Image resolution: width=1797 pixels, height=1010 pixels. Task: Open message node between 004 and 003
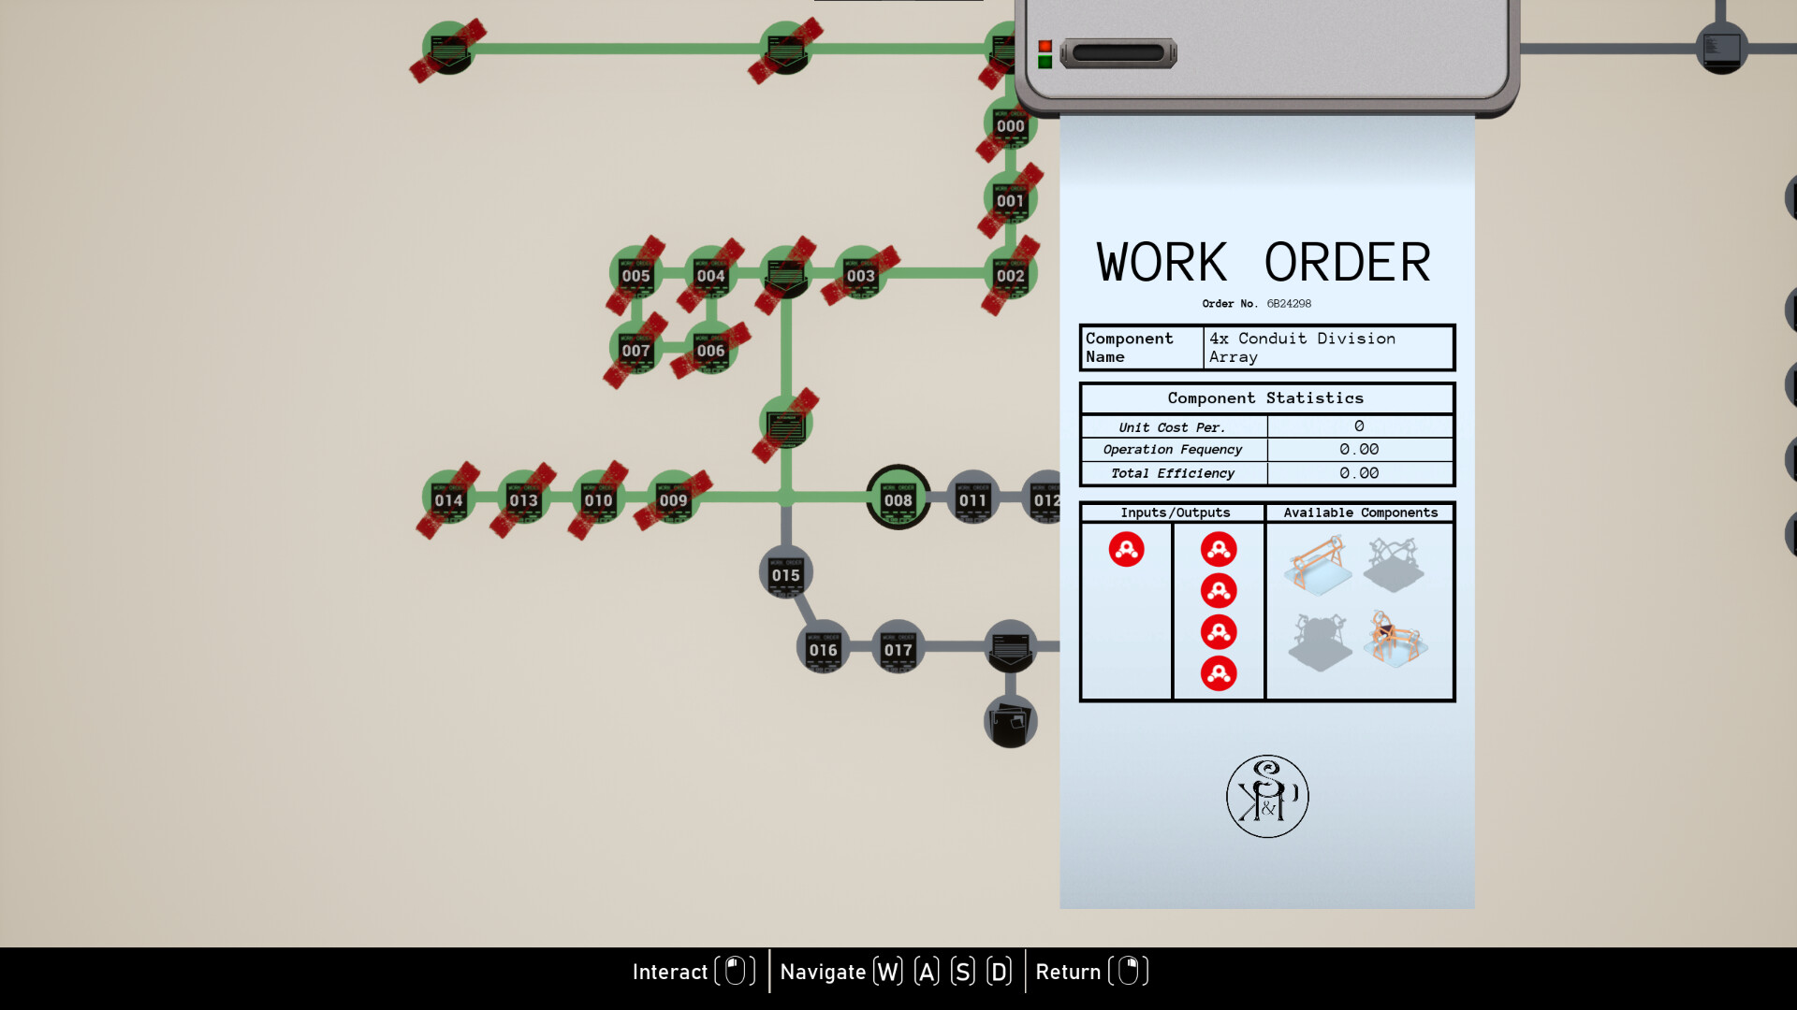click(x=785, y=274)
